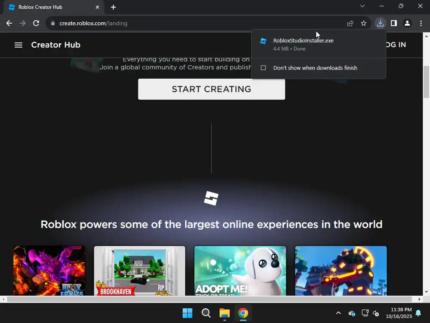
Task: Open the clock and calendar flyout
Action: click(x=399, y=313)
